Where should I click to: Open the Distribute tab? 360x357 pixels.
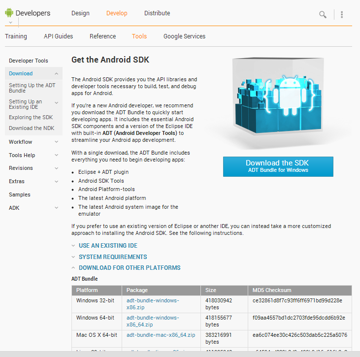157,13
